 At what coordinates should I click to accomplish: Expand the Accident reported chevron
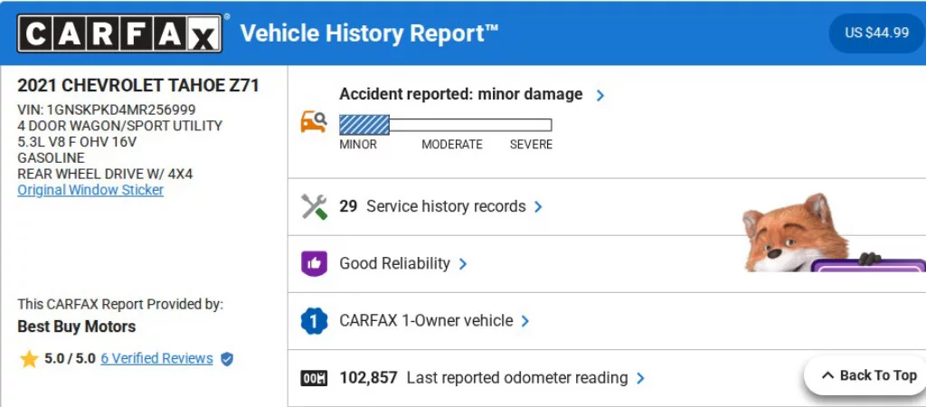coord(600,95)
